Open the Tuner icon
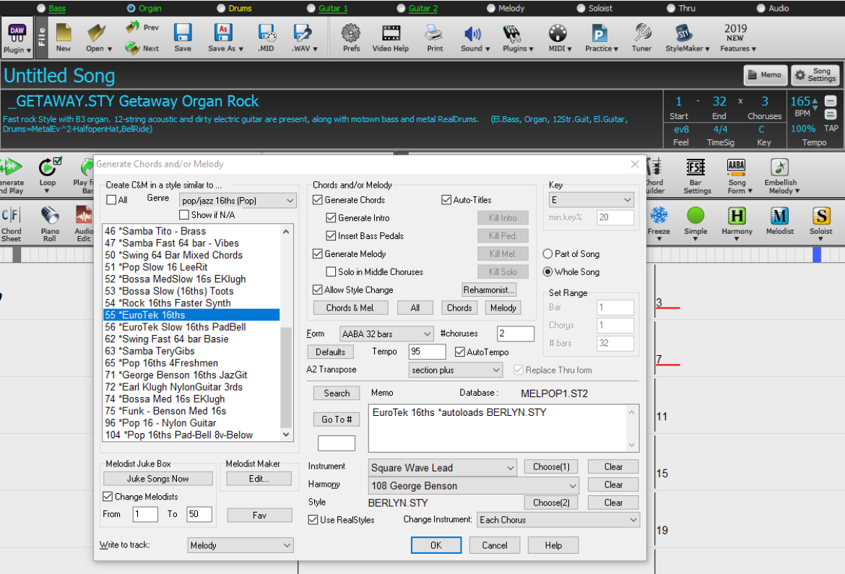The image size is (845, 574). (641, 38)
